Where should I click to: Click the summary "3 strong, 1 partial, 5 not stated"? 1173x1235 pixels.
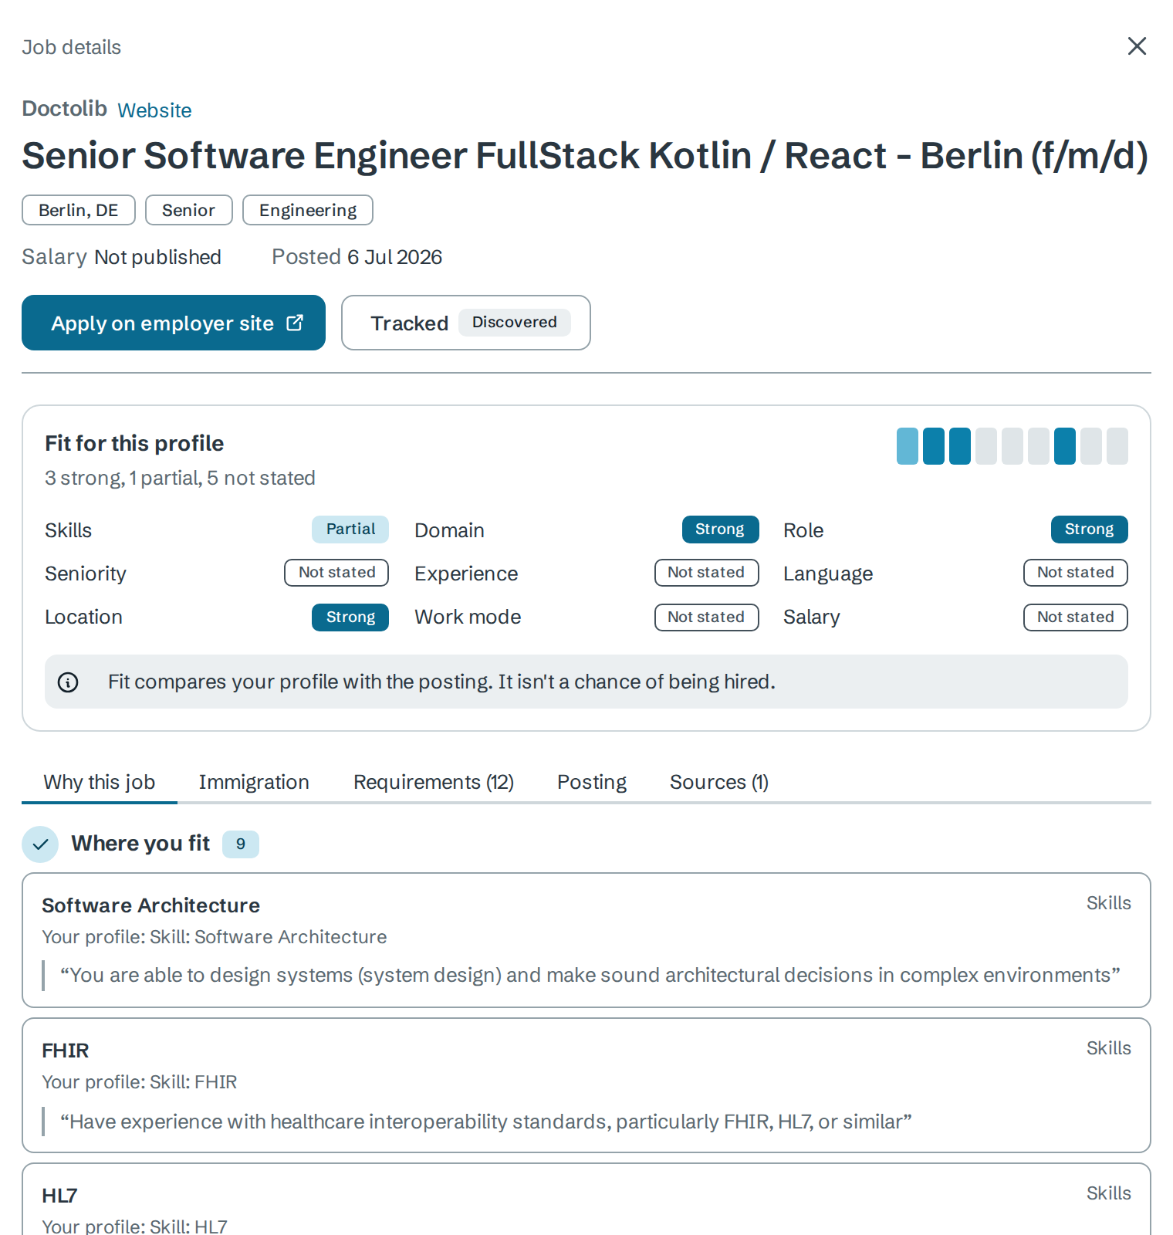pyautogui.click(x=180, y=479)
